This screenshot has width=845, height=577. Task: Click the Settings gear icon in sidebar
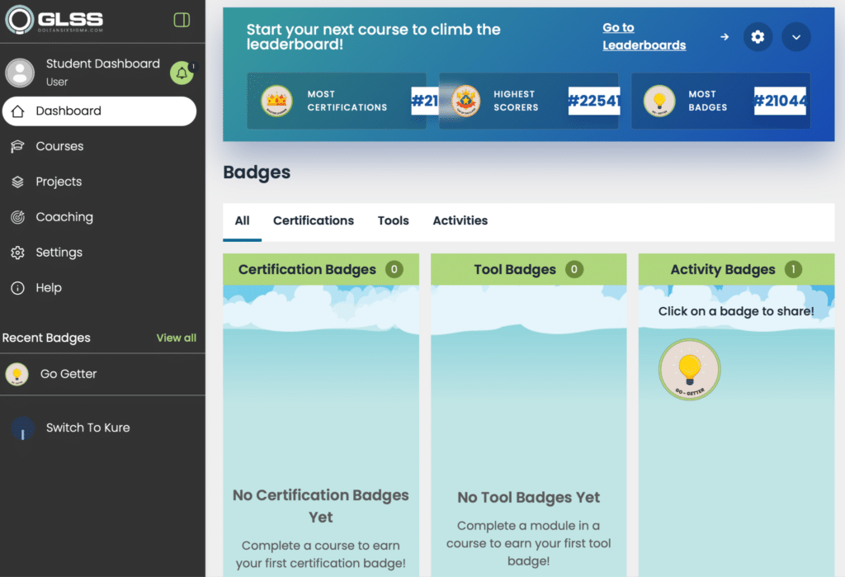click(18, 253)
